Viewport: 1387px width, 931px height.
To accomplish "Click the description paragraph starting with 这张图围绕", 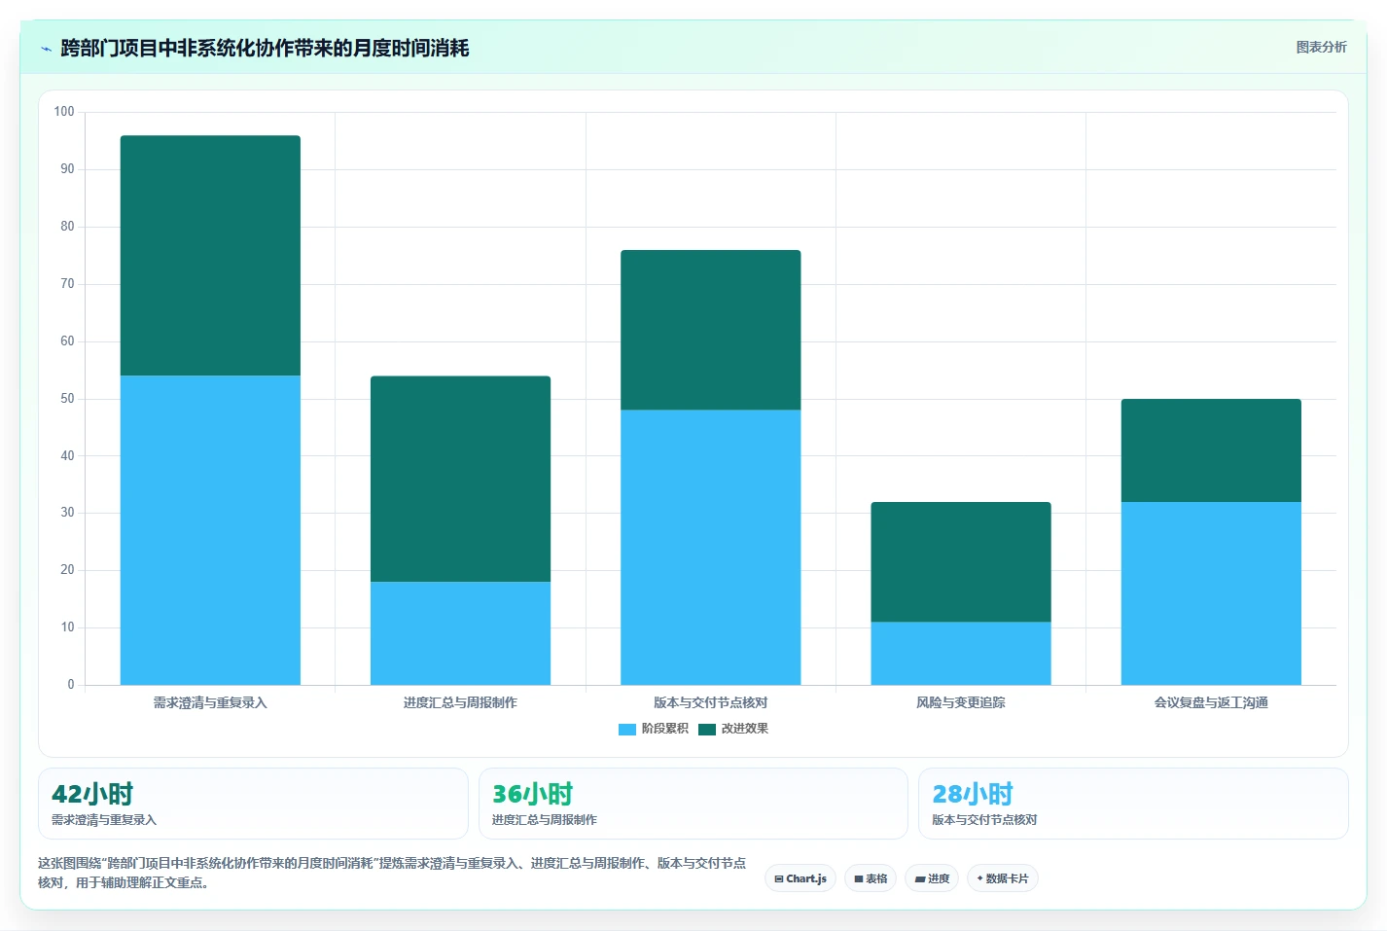I will point(392,873).
